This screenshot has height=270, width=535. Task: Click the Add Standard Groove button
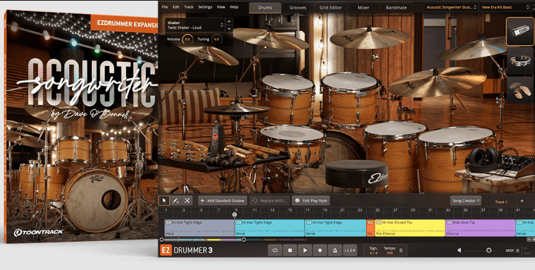223,200
